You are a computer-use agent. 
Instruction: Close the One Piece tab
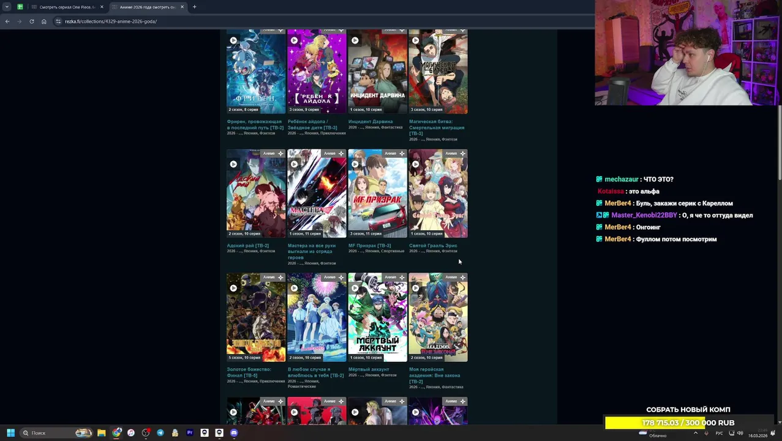coord(102,7)
